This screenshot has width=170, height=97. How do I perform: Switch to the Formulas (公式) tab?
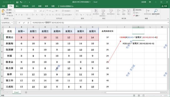[33, 6]
